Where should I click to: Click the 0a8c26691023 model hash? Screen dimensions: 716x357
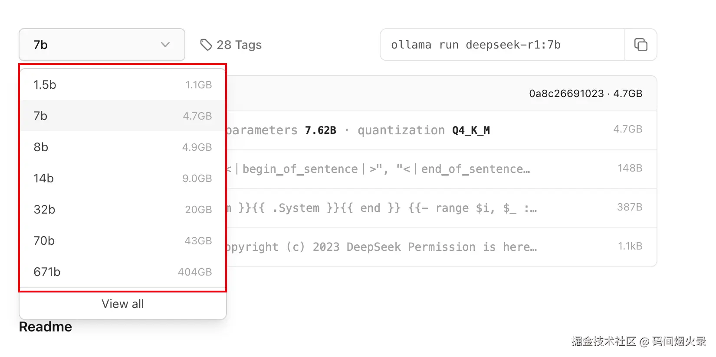point(566,94)
